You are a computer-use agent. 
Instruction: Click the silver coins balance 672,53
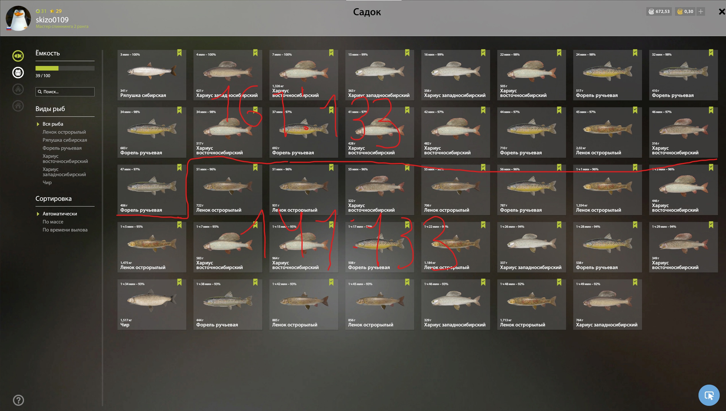pos(659,11)
